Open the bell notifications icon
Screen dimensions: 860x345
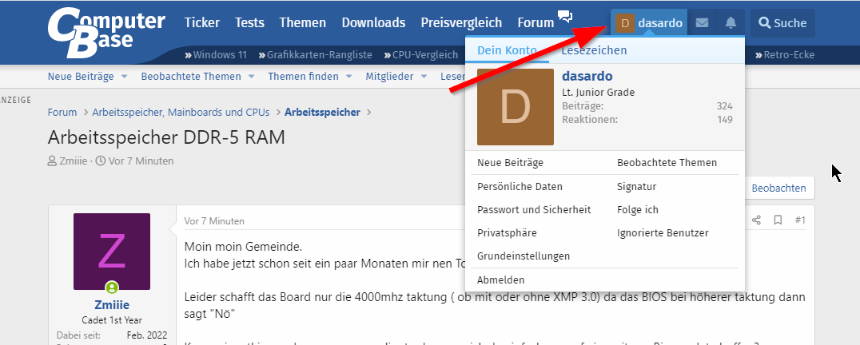pos(731,23)
